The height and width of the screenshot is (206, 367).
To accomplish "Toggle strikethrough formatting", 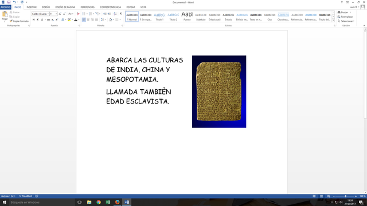I will 48,20.
